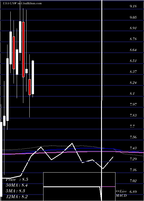Click the 7.7 price axis label
Image resolution: width=144 pixels, height=201 pixels.
[x=132, y=126]
